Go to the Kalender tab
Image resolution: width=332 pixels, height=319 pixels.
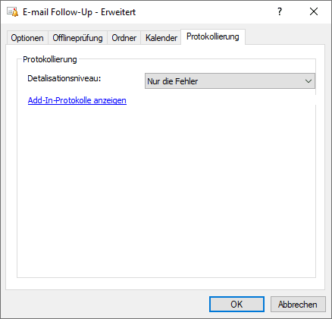pyautogui.click(x=161, y=38)
